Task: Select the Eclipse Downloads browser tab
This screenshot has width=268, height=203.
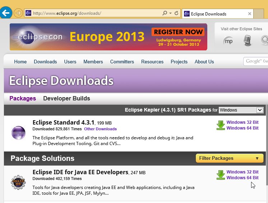Action: (218, 14)
